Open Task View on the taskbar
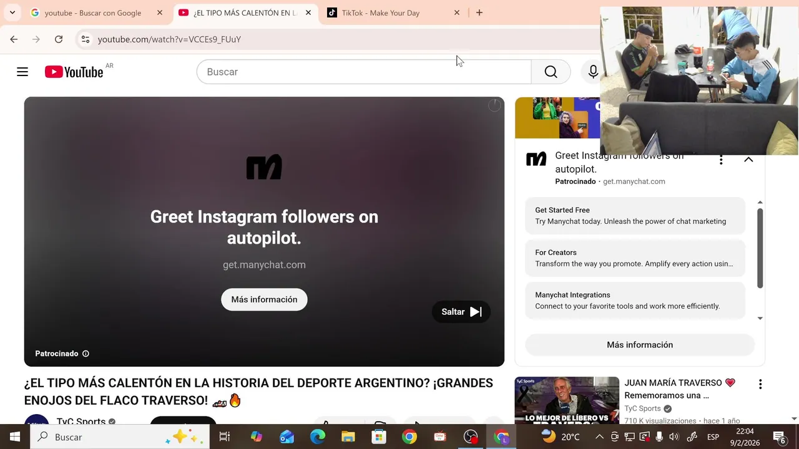The image size is (799, 449). 225,437
